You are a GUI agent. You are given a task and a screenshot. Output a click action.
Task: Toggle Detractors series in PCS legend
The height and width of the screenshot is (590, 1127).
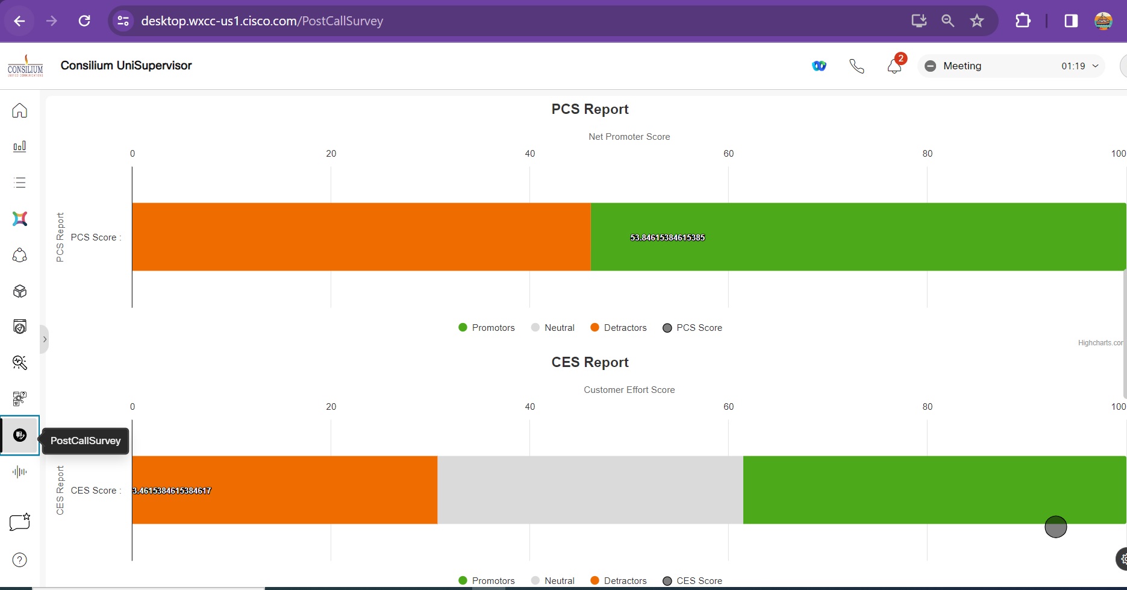[x=619, y=328]
